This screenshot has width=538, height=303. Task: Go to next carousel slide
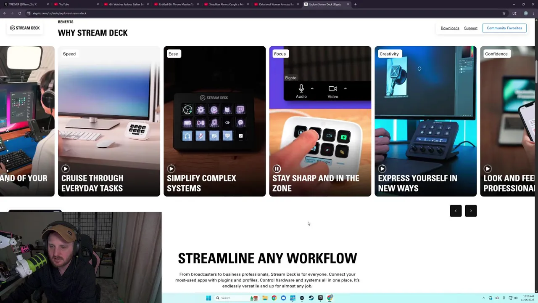tap(471, 211)
